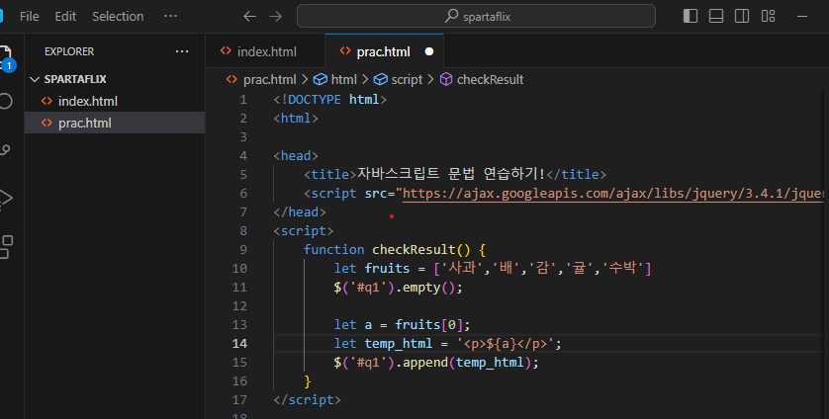Open the Explorer more actions ellipsis
Viewport: 829px width, 419px height.
pyautogui.click(x=182, y=51)
